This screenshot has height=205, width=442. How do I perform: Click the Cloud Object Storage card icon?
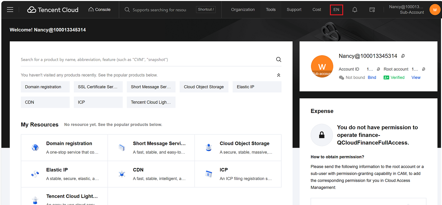(208, 148)
